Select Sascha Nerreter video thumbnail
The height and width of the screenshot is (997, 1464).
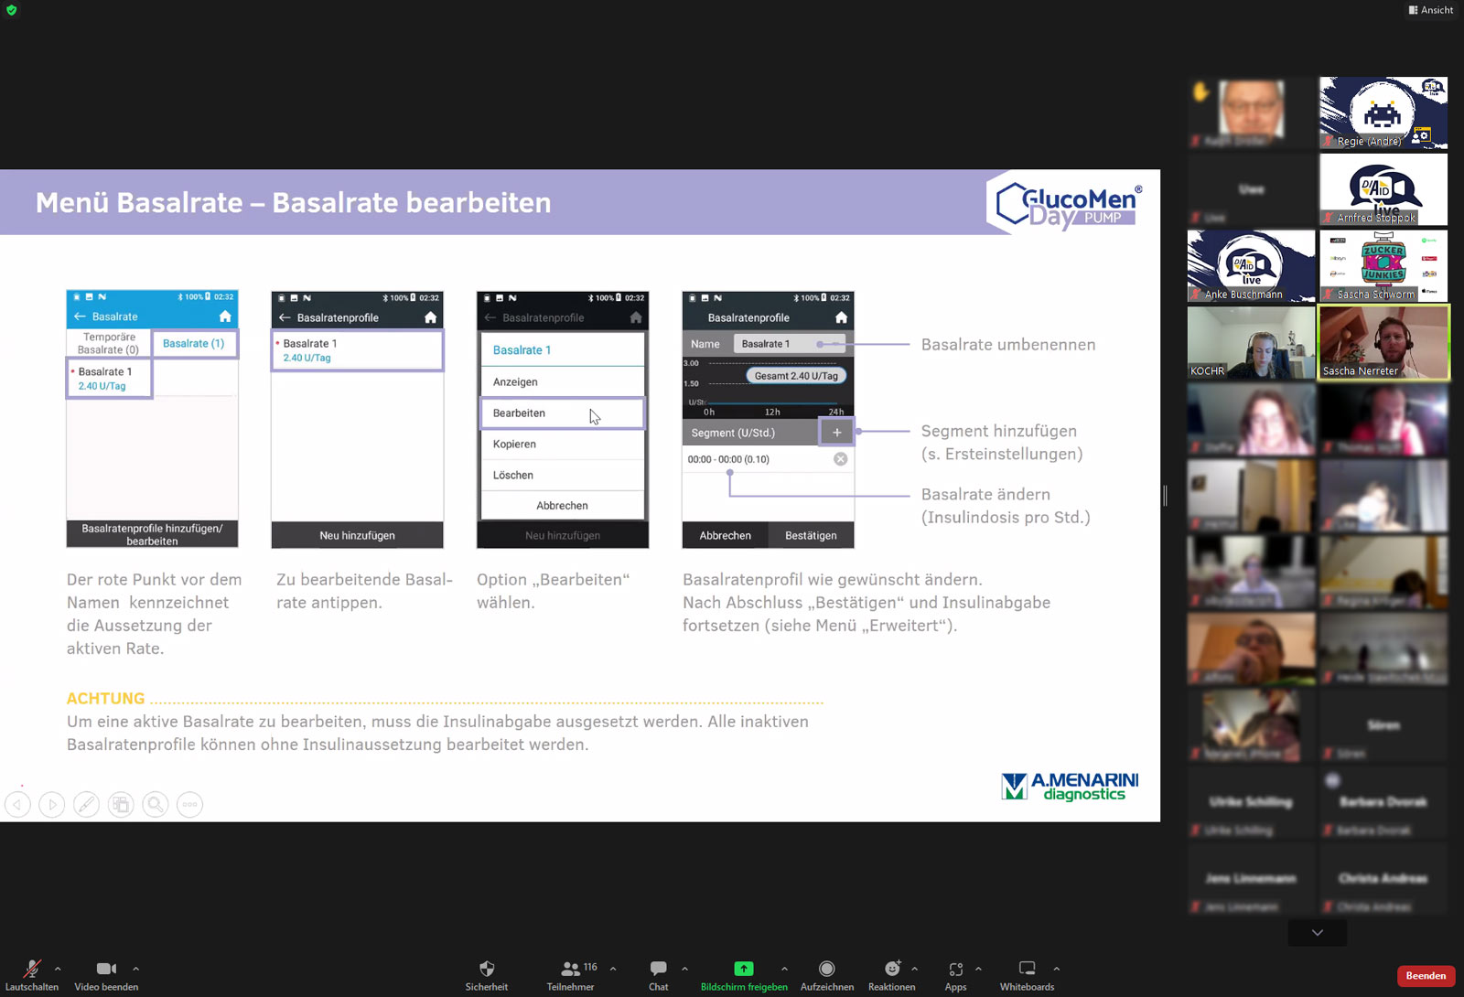[x=1383, y=342]
